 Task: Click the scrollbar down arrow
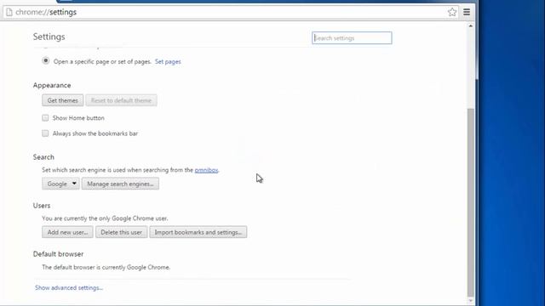coord(471,301)
